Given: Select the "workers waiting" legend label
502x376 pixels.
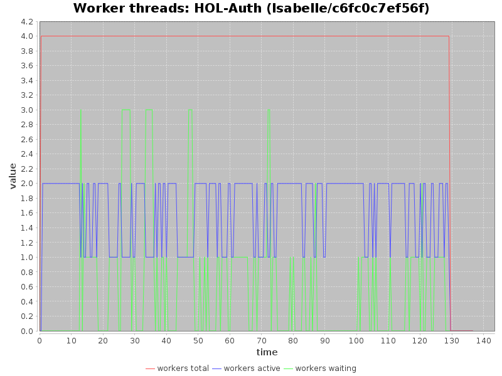Looking at the screenshot, I should coord(325,368).
